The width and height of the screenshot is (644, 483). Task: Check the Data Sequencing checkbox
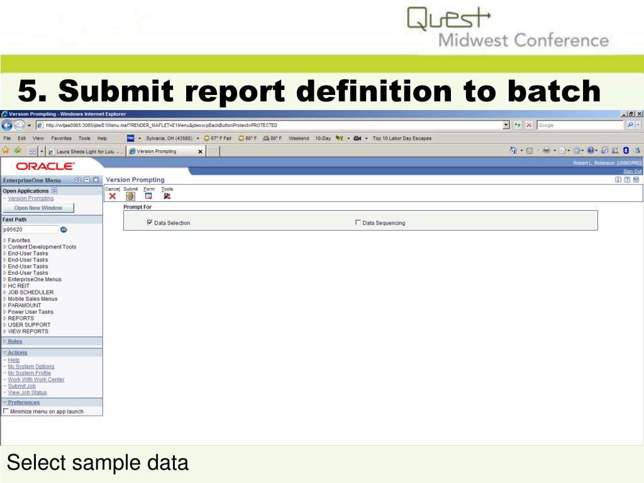click(x=358, y=222)
